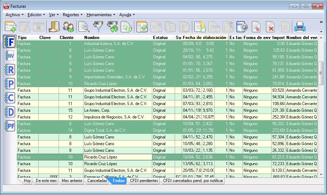Click the remove filter funnel with green arrow
327x195 pixels.
click(112, 27)
